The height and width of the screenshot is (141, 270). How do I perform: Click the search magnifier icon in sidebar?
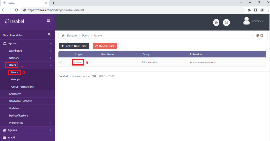pyautogui.click(x=49, y=34)
